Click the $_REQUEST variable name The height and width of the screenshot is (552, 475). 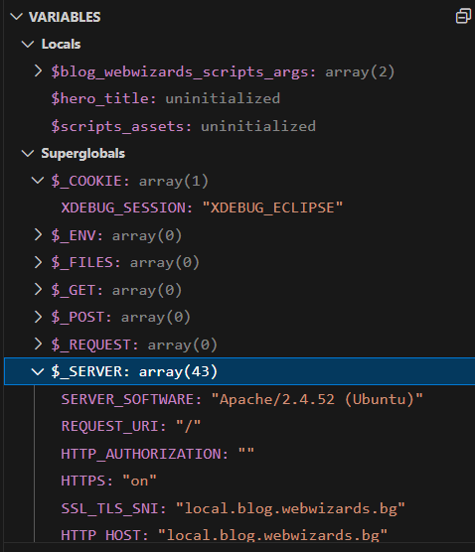(90, 345)
